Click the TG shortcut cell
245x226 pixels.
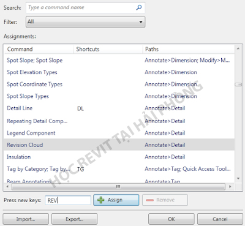[x=80, y=170]
